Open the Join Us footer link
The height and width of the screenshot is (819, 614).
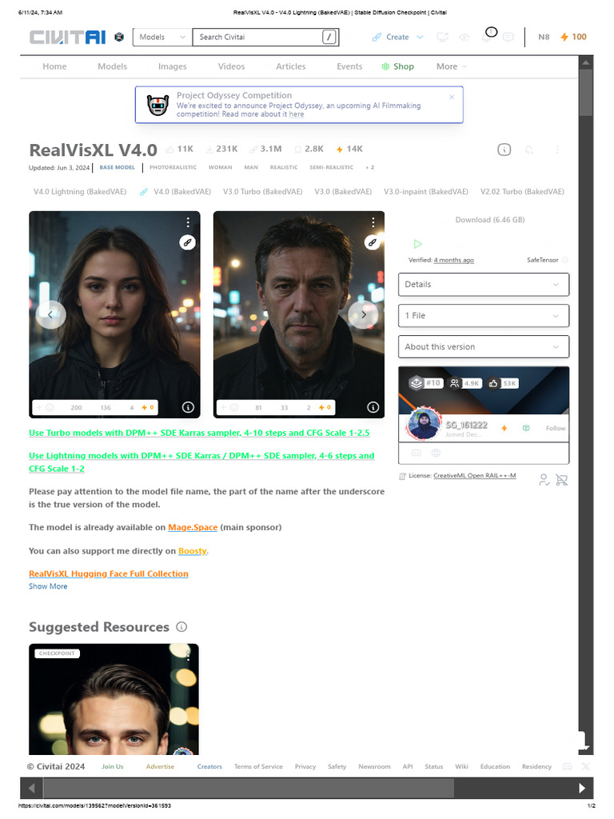(x=112, y=767)
